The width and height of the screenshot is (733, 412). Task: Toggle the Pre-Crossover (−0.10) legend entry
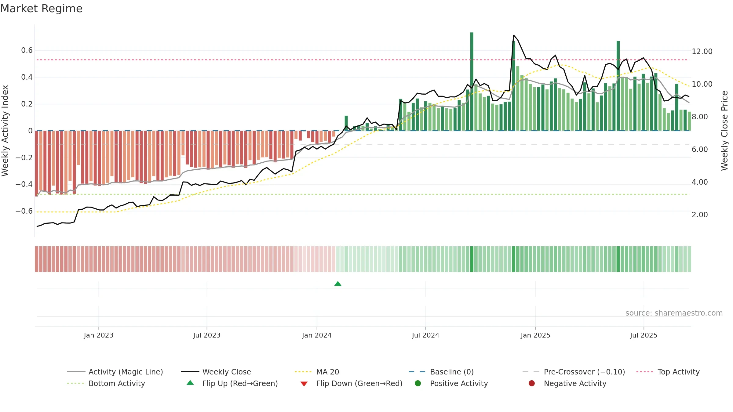[574, 372]
